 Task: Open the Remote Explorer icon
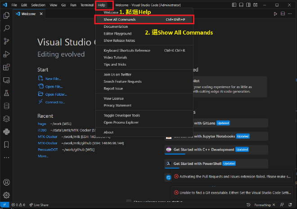(x=6, y=80)
